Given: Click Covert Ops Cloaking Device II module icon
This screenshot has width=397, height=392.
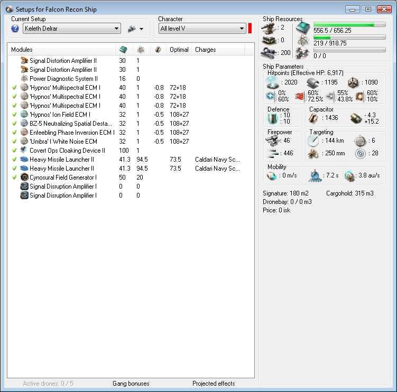Looking at the screenshot, I should point(24,151).
